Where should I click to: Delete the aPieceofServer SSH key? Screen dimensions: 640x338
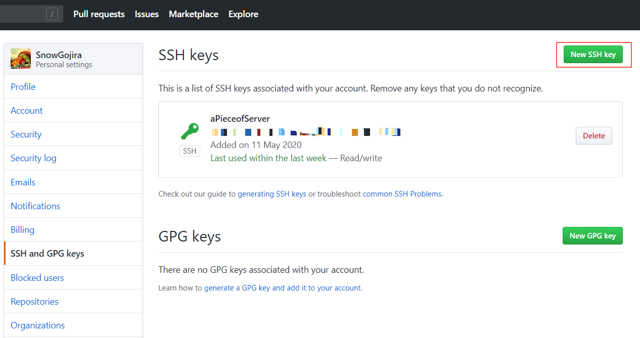click(593, 135)
